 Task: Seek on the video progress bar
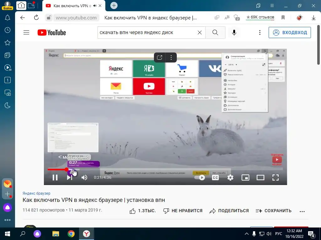(x=166, y=169)
